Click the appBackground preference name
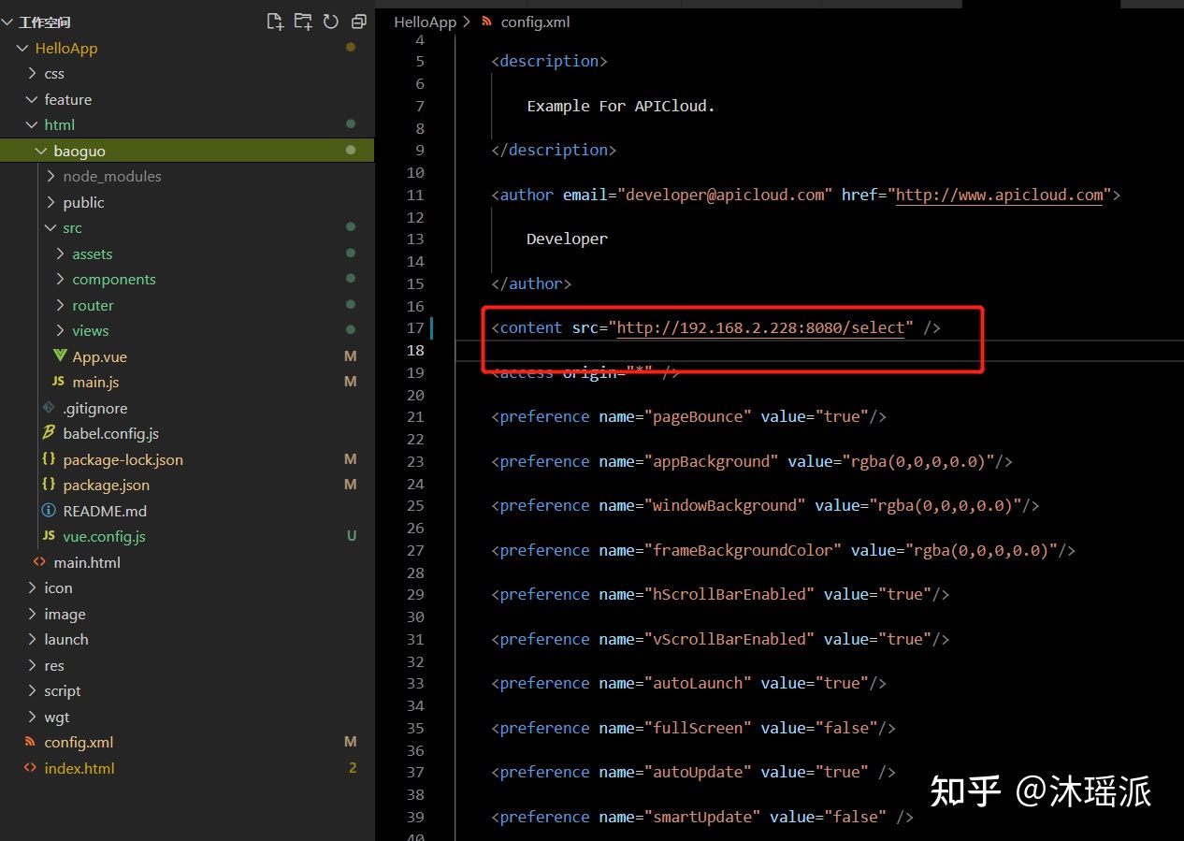This screenshot has width=1184, height=841. 711,461
